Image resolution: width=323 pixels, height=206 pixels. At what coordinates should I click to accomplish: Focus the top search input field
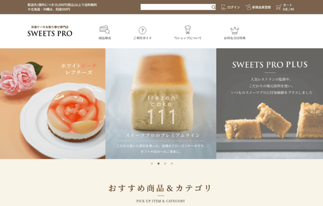(x=176, y=7)
